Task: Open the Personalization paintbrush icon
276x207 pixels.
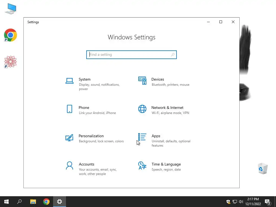Action: (x=69, y=138)
